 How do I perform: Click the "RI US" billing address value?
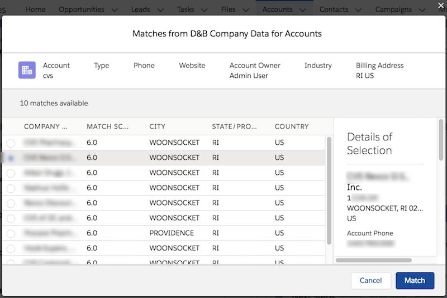pyautogui.click(x=365, y=76)
